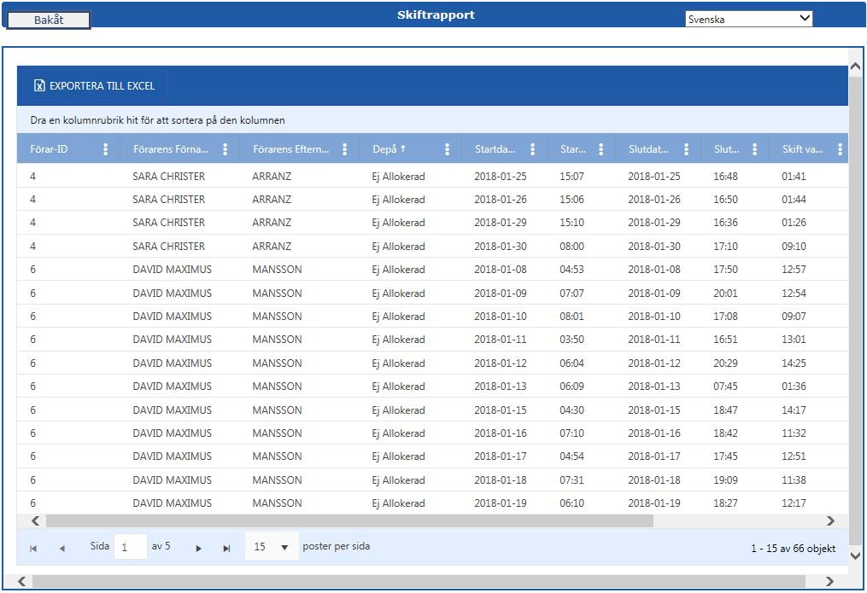The image size is (867, 593).
Task: Click the group-by drop area text
Action: (x=157, y=119)
